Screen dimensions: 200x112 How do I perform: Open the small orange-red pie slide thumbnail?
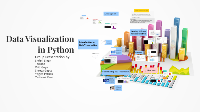(x=170, y=74)
